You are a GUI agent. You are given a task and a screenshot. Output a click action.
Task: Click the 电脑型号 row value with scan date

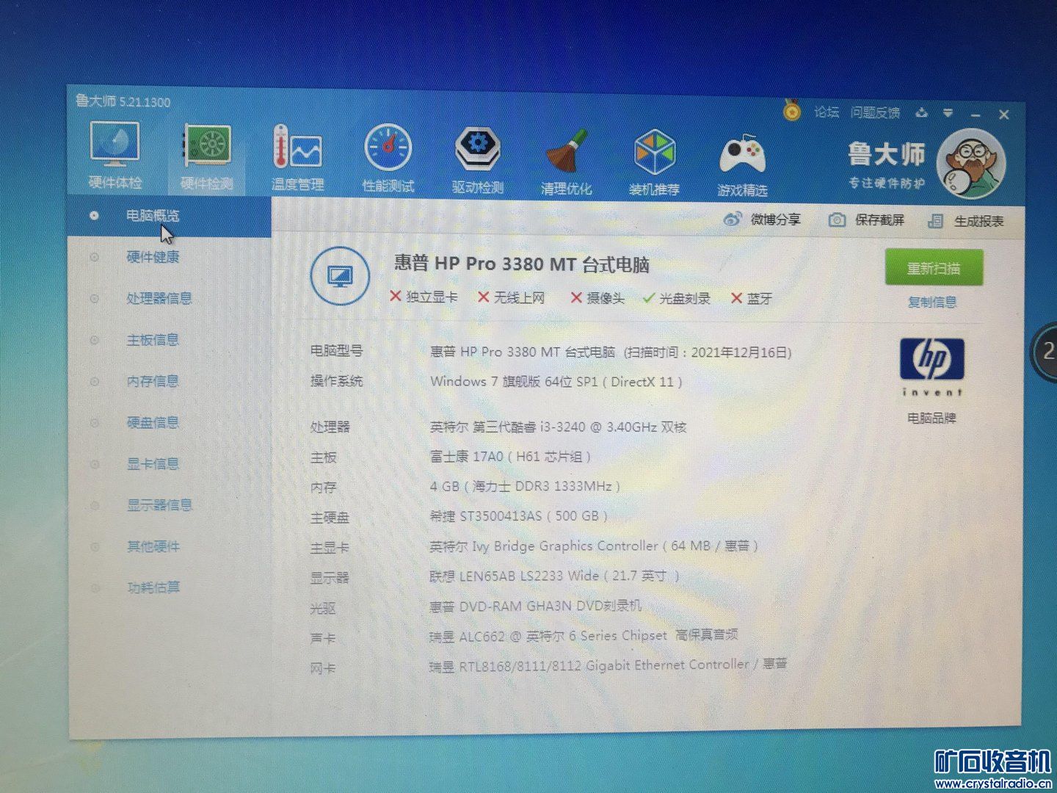pos(611,352)
